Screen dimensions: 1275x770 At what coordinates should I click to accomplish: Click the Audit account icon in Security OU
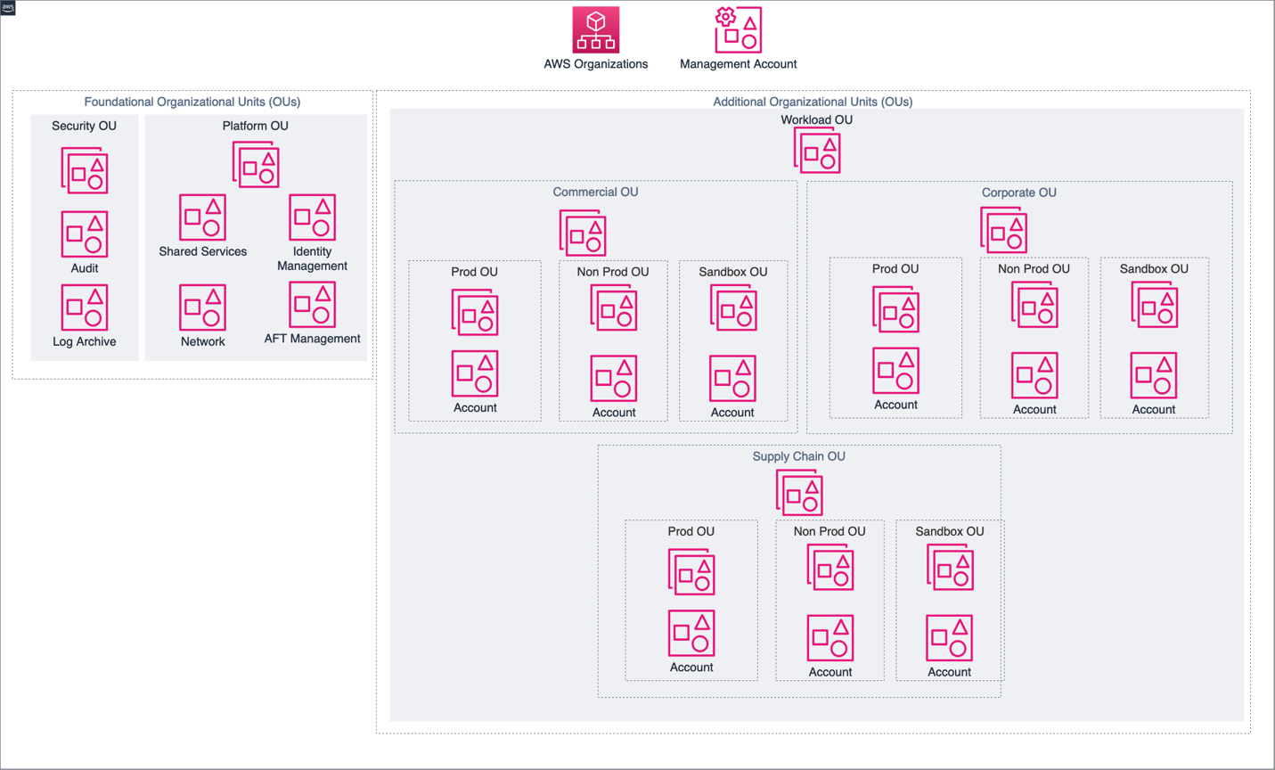[x=85, y=233]
